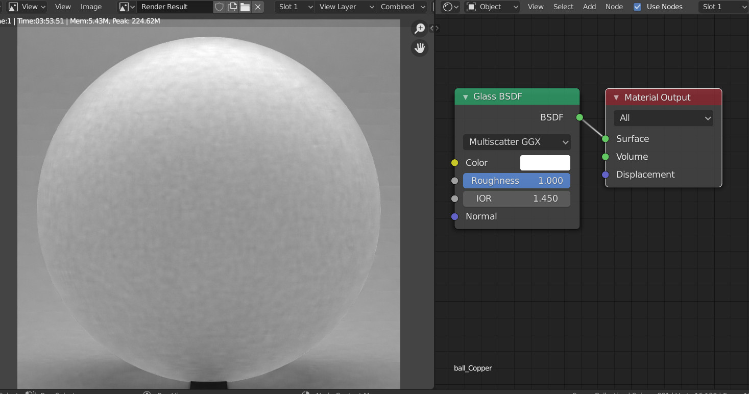Open the shader editor type icon menu
Viewport: 749px width, 394px height.
451,7
